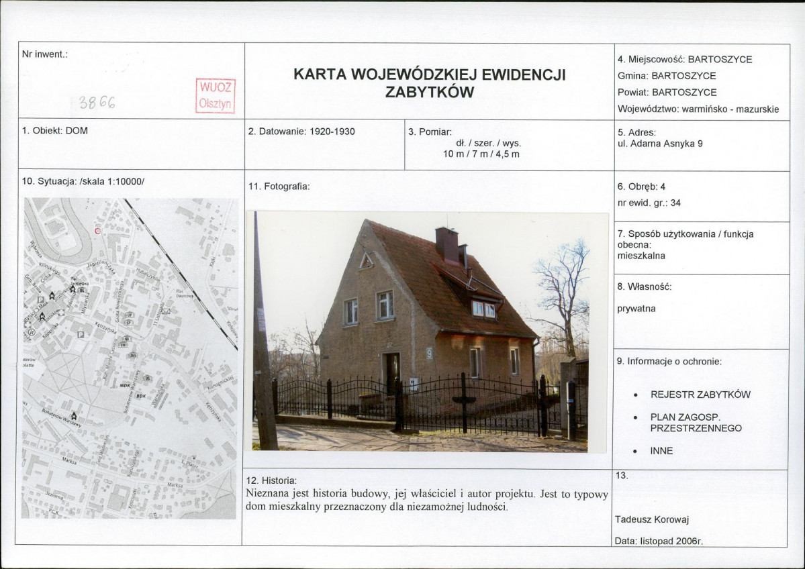This screenshot has width=805, height=569.
Task: Click the Datowanie 1920-1930 field
Action: [x=301, y=132]
